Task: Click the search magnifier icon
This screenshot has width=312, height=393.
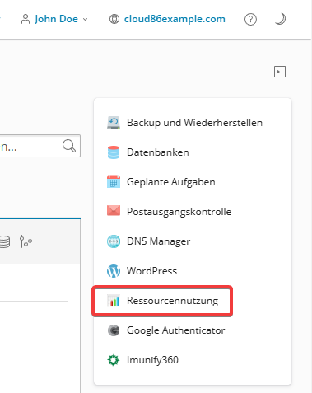Action: [x=69, y=146]
